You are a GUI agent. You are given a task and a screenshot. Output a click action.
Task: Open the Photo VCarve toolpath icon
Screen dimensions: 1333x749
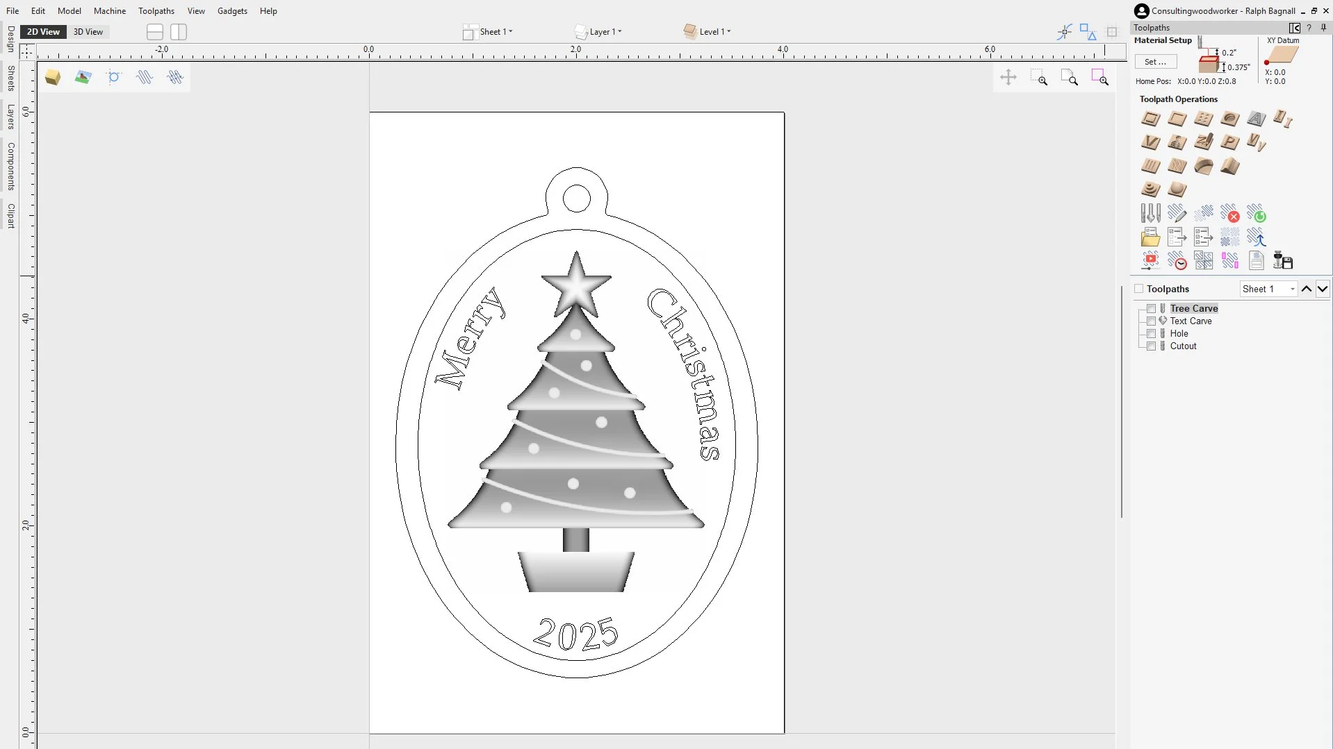click(x=1177, y=142)
